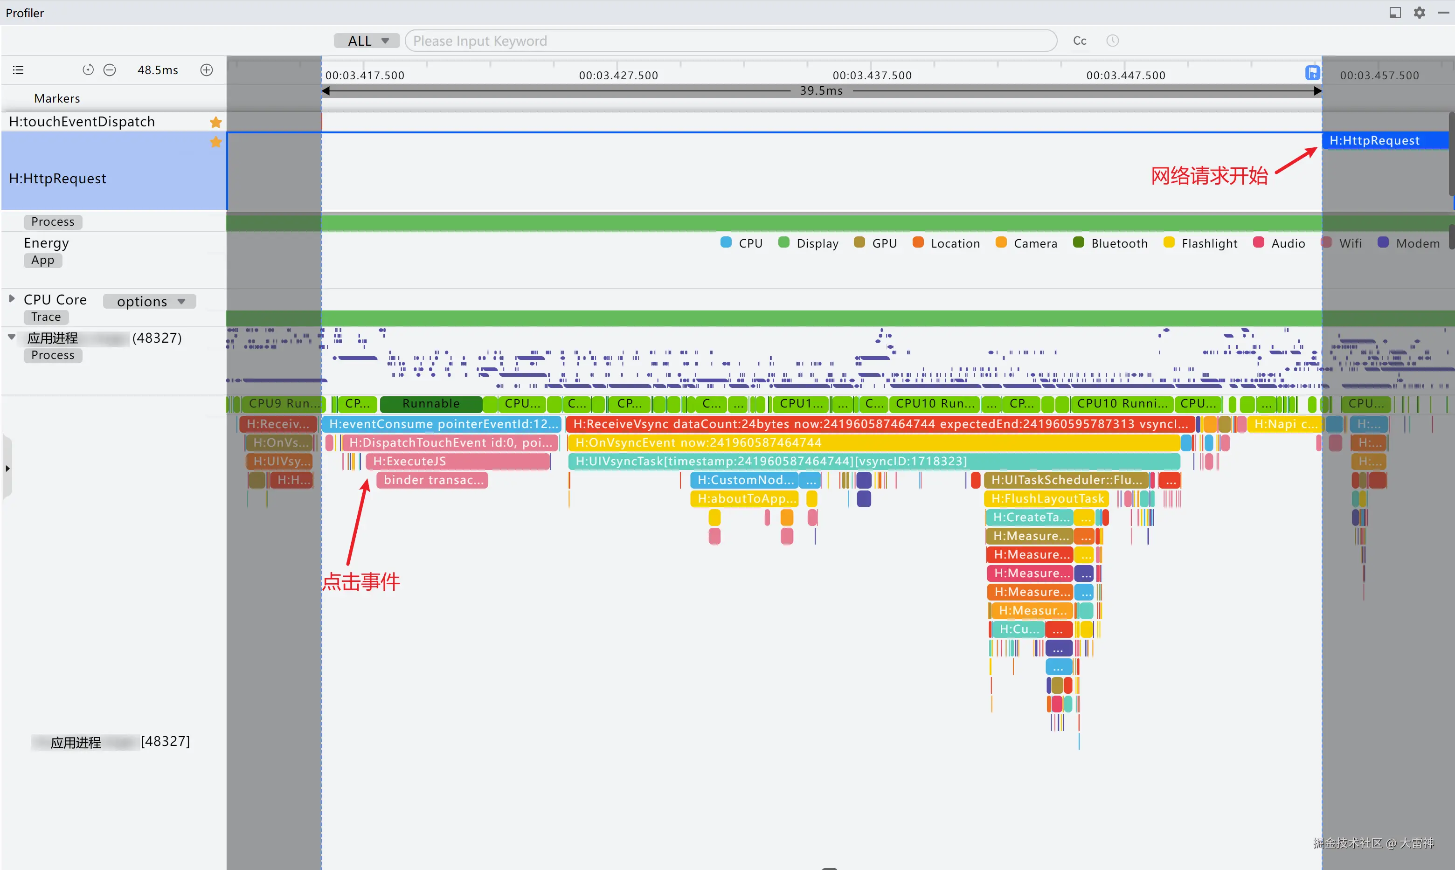1455x870 pixels.
Task: Toggle the star on H:HttpRequest track
Action: [x=216, y=142]
